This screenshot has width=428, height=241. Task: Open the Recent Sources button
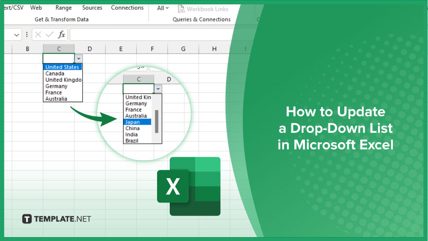tap(92, 8)
